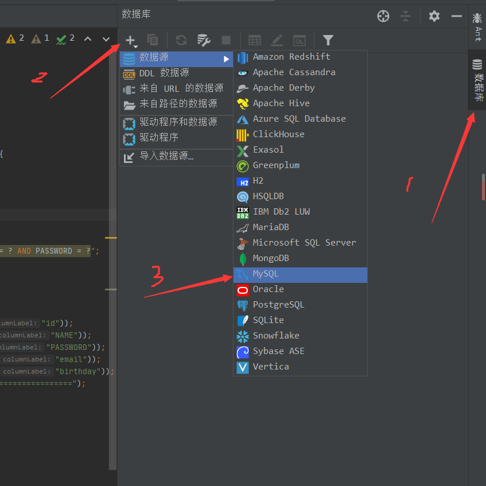Screen dimensions: 486x486
Task: Select 驱动程序 menu item
Action: click(176, 138)
